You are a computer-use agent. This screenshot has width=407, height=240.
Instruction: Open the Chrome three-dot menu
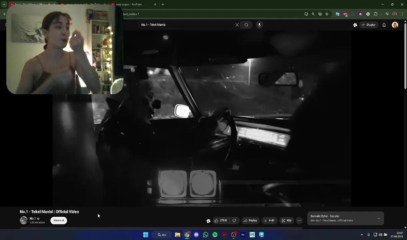click(402, 14)
